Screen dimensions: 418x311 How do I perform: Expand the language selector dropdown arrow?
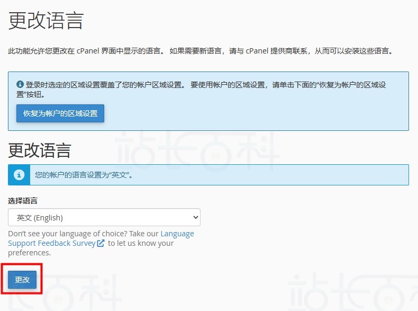tap(195, 217)
